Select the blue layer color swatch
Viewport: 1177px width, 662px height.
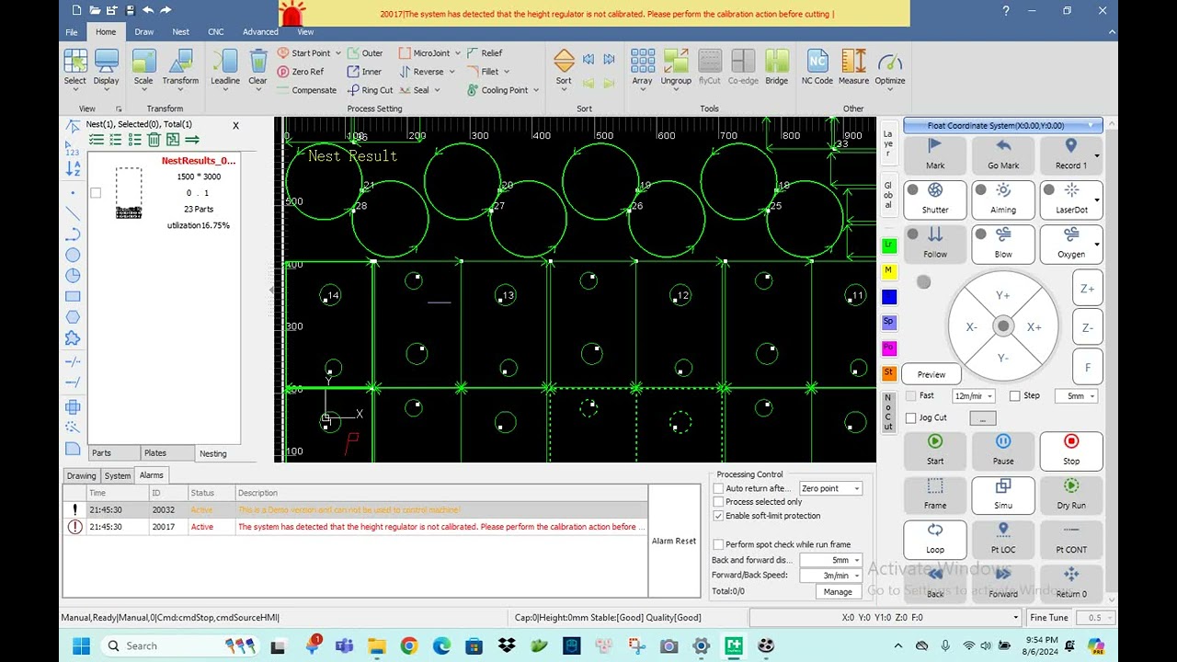[x=889, y=297]
